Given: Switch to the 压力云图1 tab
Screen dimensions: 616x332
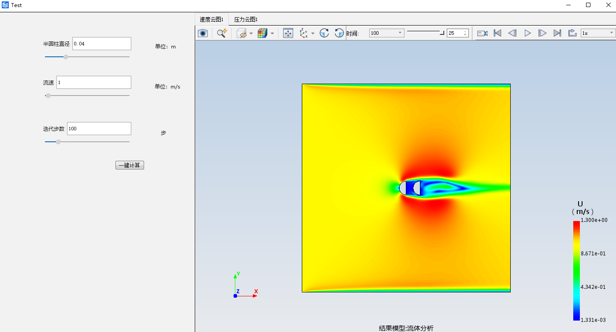Looking at the screenshot, I should (x=246, y=19).
